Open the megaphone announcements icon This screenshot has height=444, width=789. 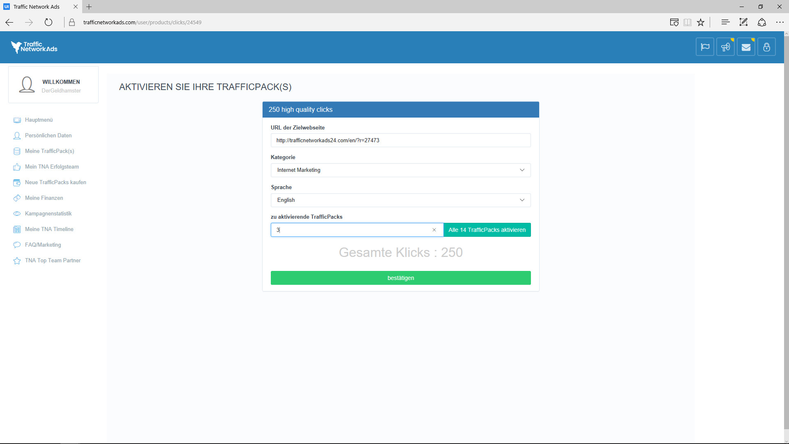pos(725,47)
